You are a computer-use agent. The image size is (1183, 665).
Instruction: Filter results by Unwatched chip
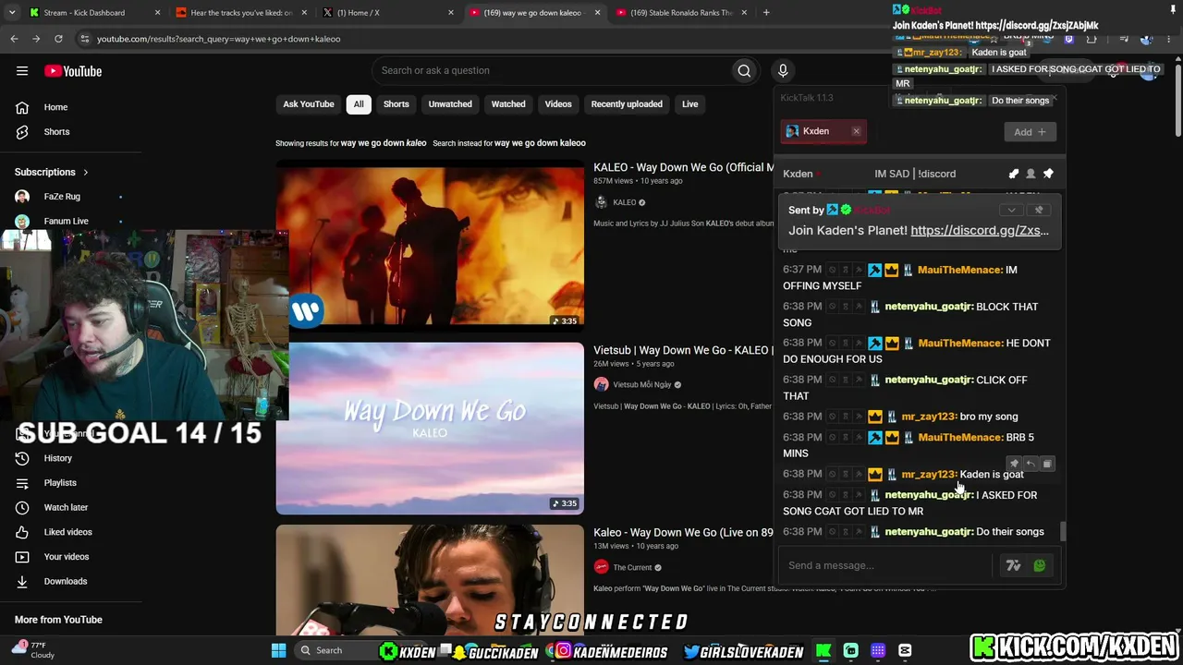tap(450, 104)
